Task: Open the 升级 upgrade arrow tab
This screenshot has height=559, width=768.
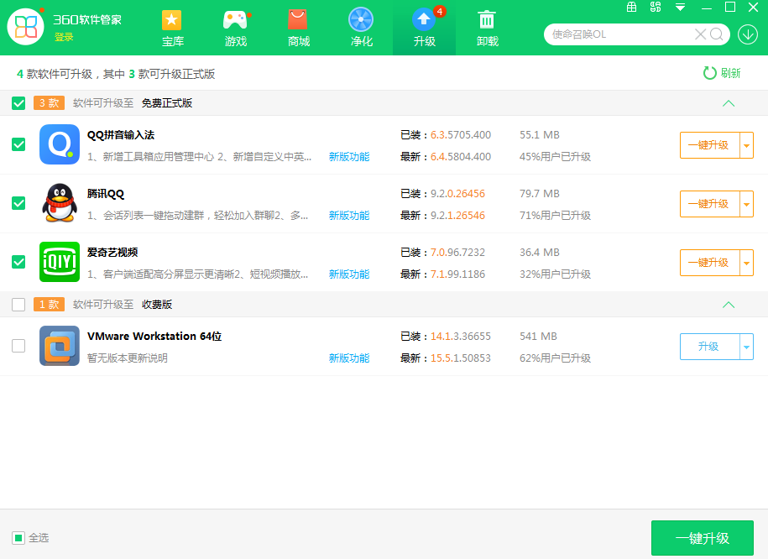Action: click(x=424, y=28)
